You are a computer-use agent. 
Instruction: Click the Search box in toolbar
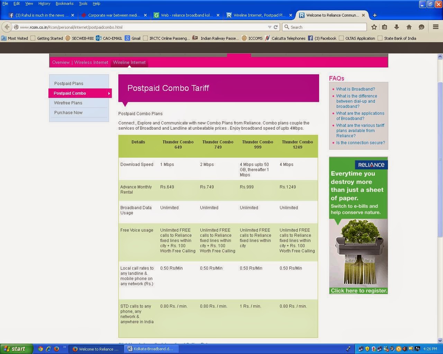[x=325, y=27]
